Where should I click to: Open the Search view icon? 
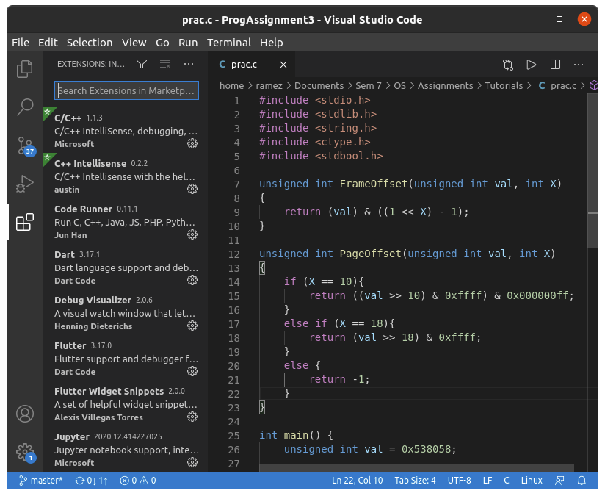(x=25, y=107)
